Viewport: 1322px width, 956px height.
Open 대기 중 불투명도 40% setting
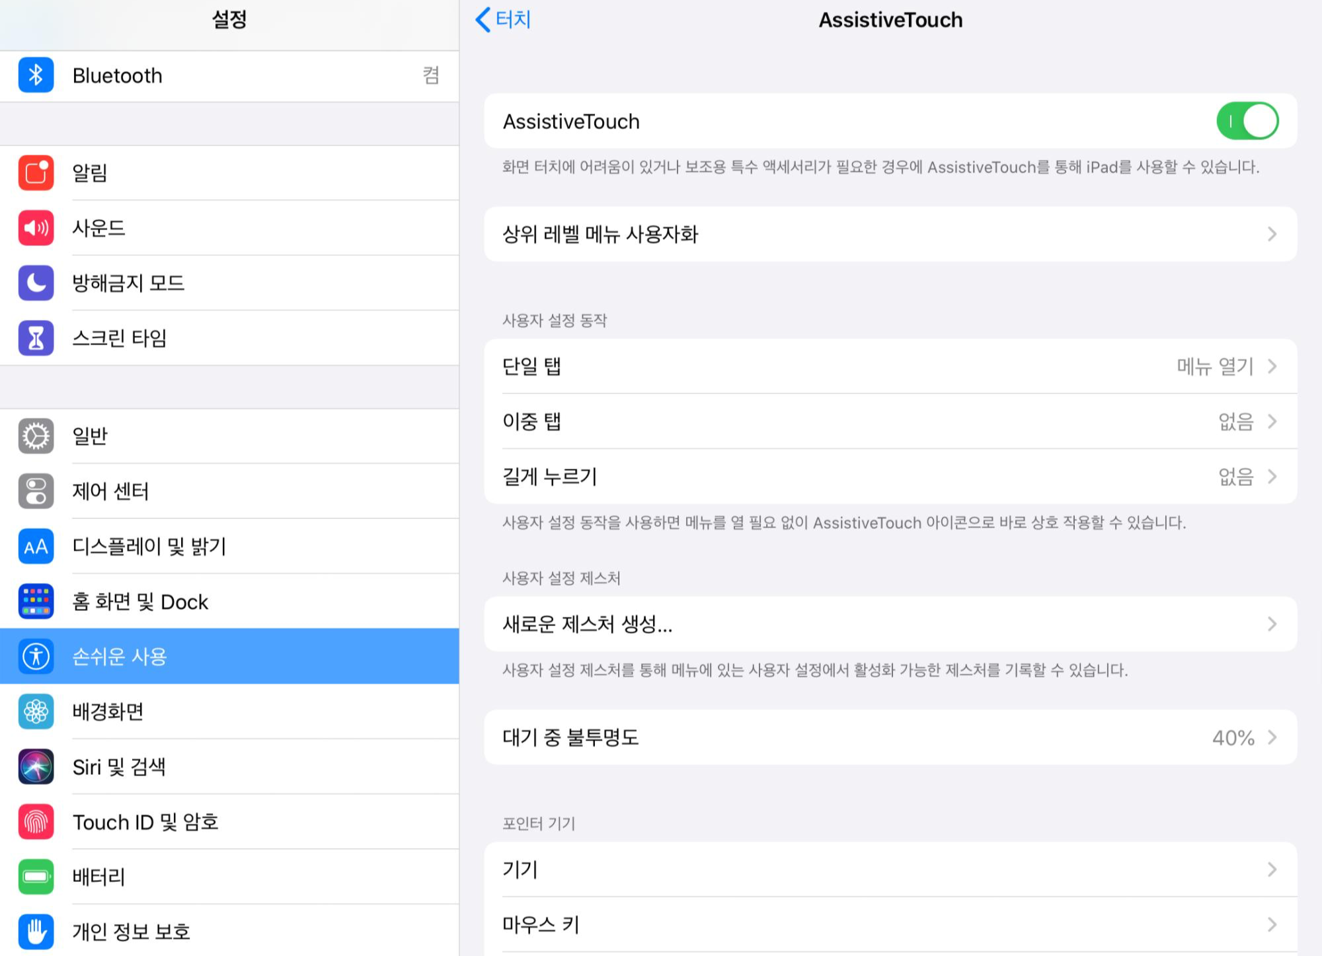pos(890,737)
